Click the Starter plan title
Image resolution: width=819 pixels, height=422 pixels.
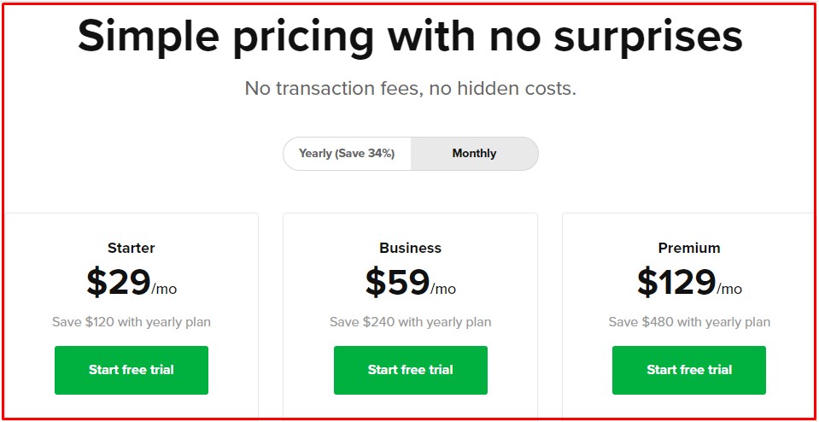tap(132, 249)
